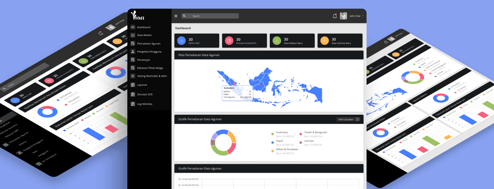The image size is (494, 189).
Task: Open notifications bell in center window
Action: pos(334,16)
